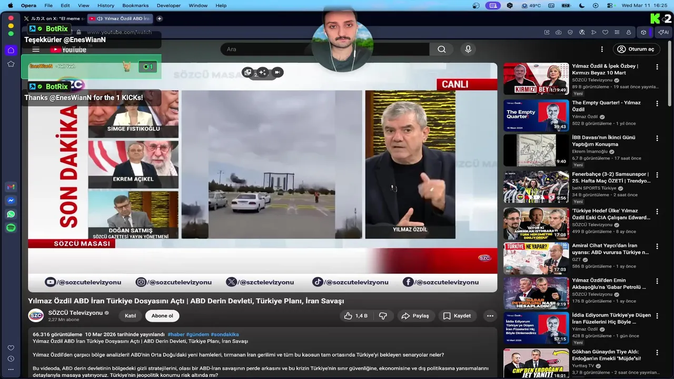Screen dimensions: 674x379
Task: Open Opera sidebar three-dot more options
Action: tap(11, 370)
